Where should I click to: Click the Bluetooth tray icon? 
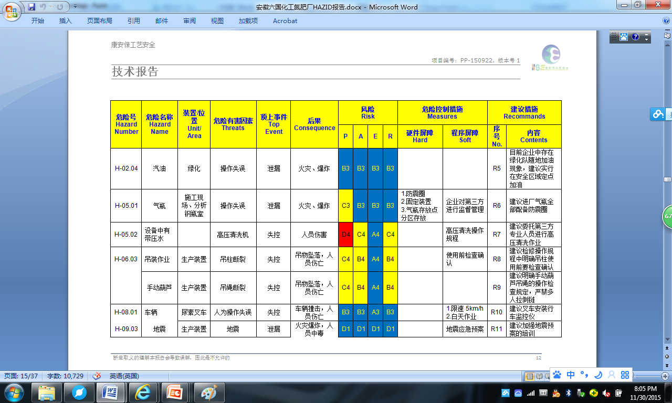[568, 393]
